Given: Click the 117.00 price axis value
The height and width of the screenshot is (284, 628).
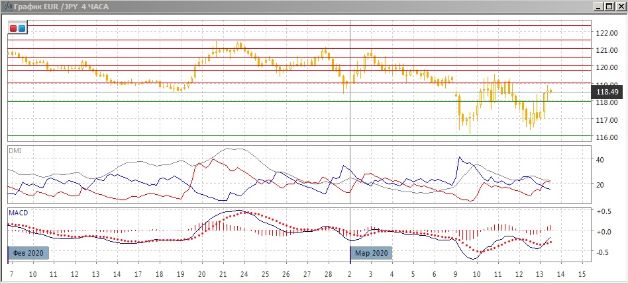Looking at the screenshot, I should pos(607,120).
